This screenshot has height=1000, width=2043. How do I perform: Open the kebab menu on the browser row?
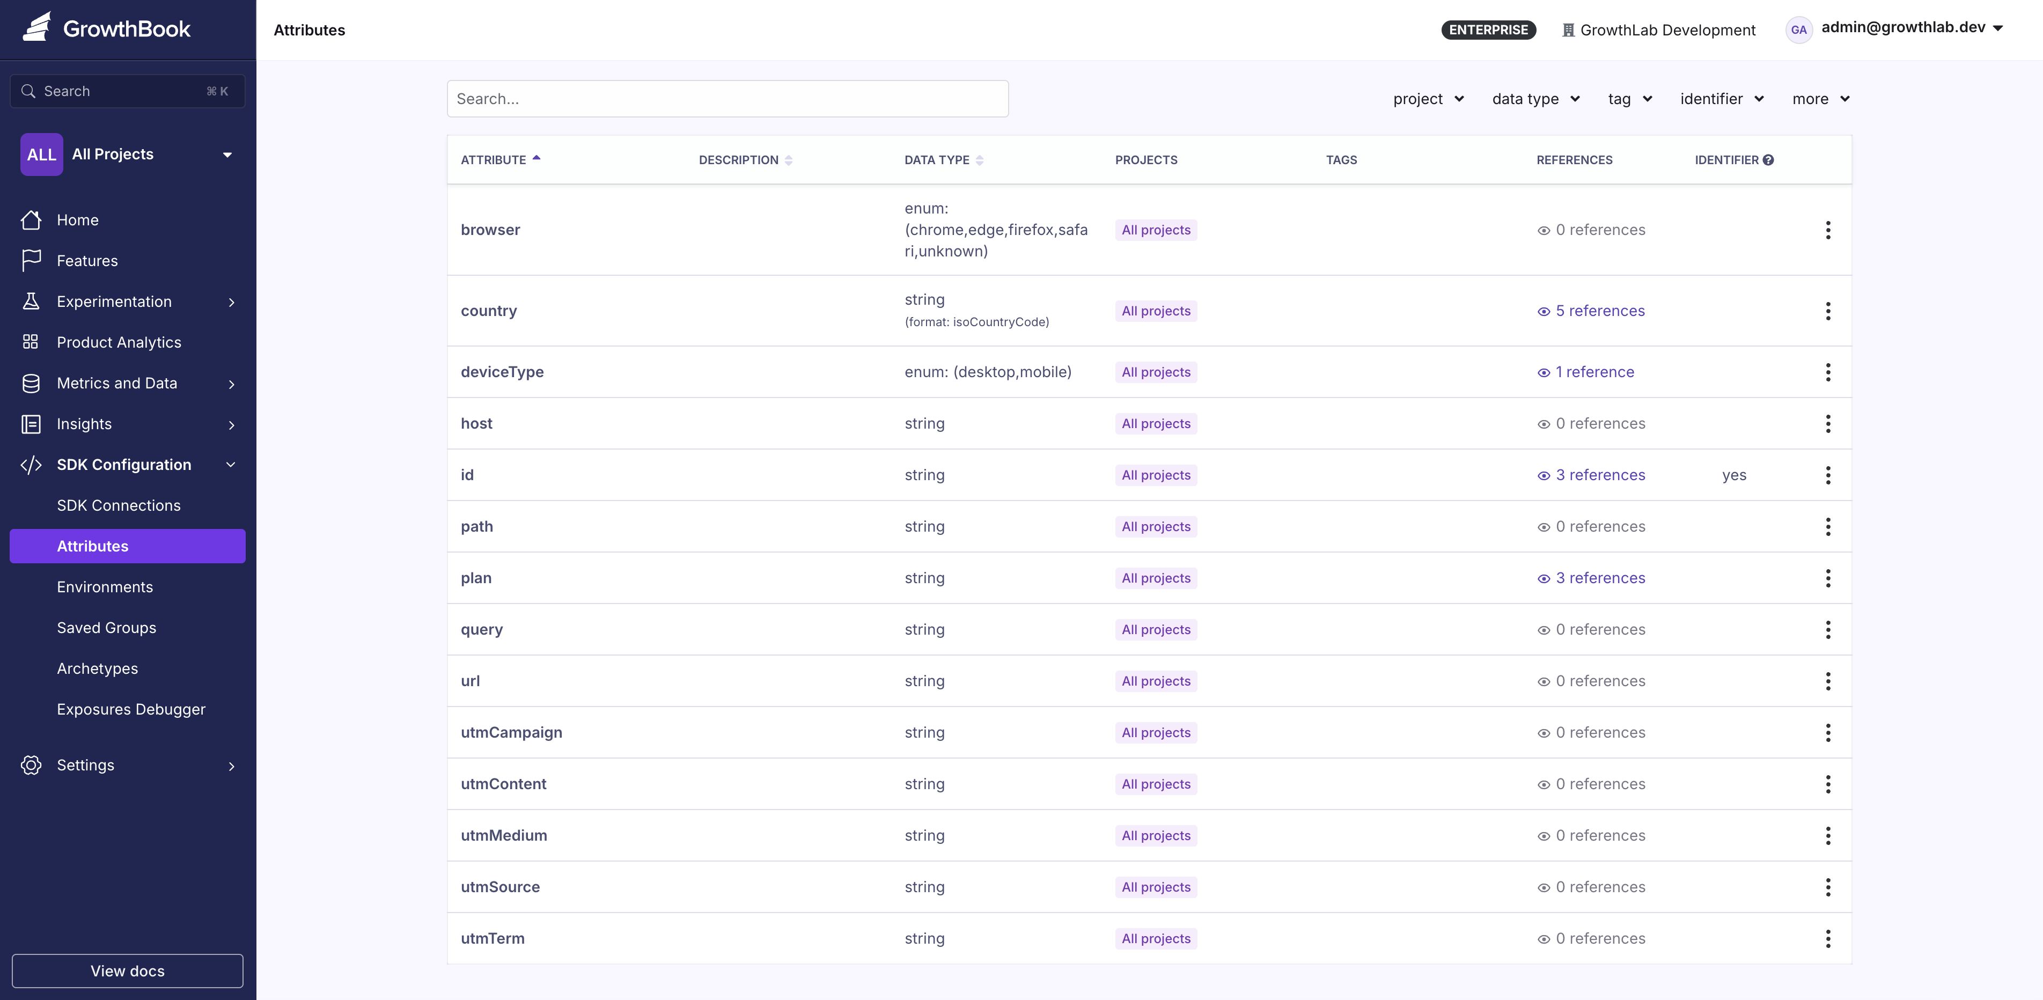[x=1828, y=230]
